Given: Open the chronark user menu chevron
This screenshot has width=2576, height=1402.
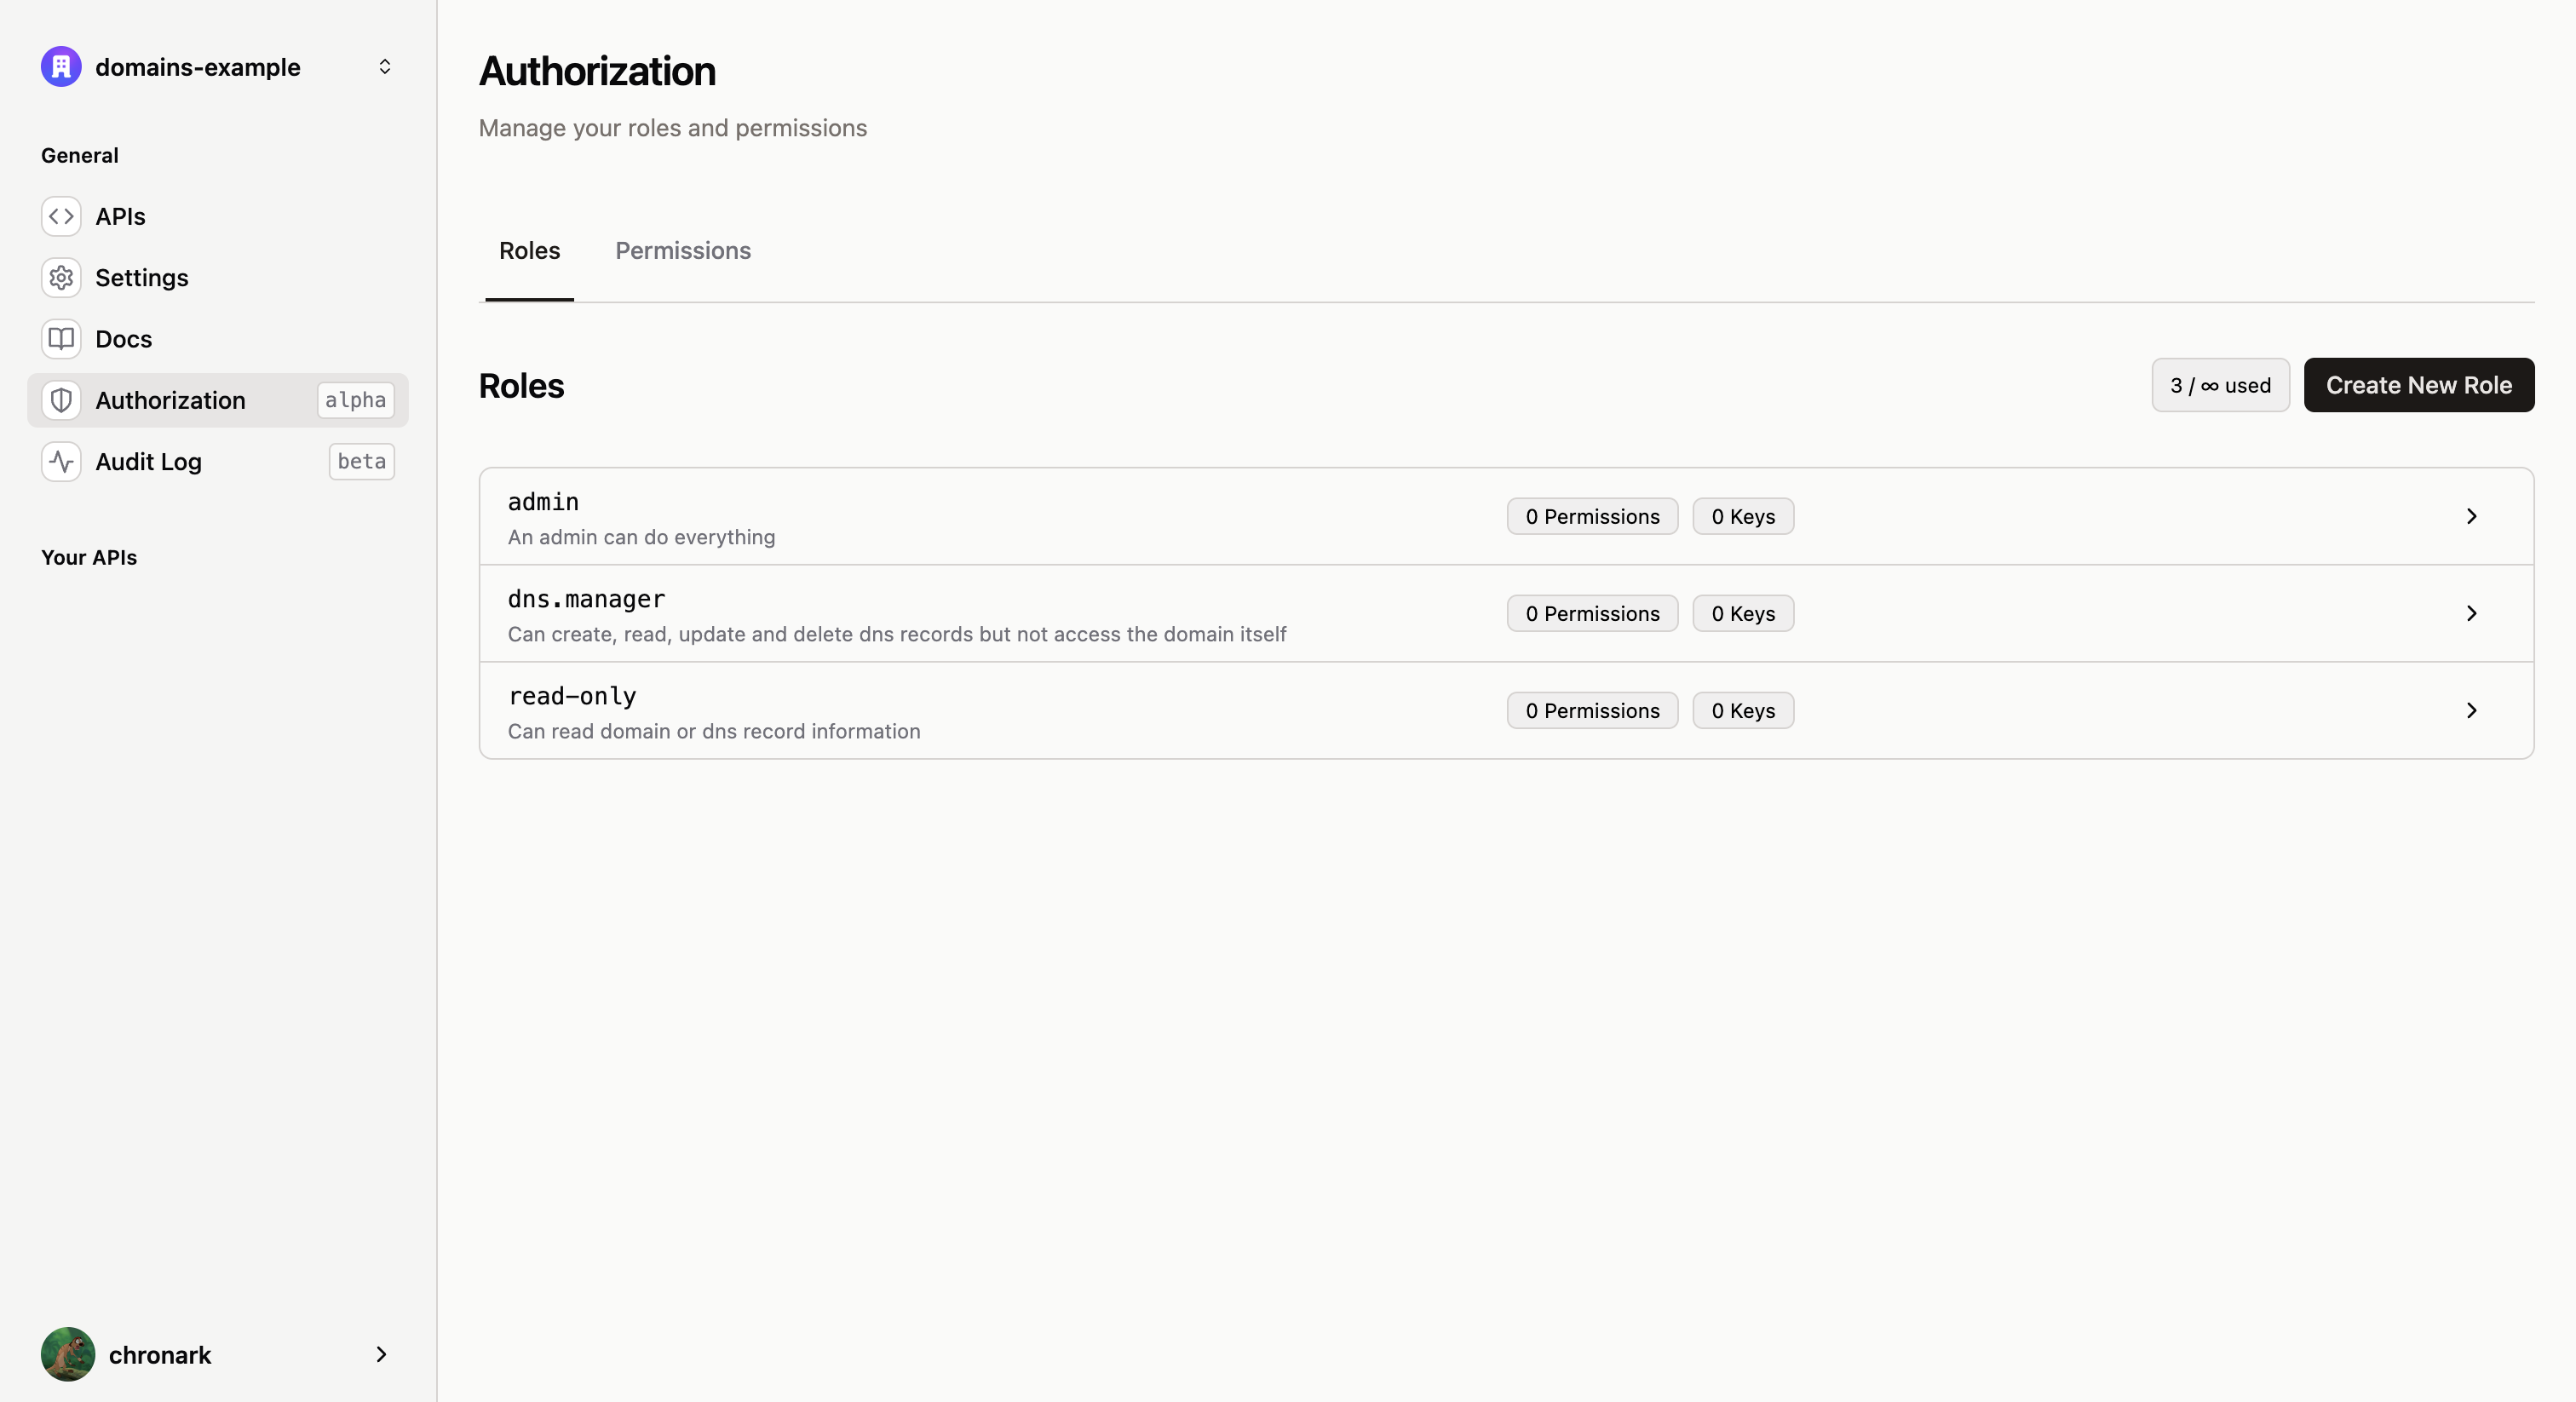Looking at the screenshot, I should tap(381, 1354).
